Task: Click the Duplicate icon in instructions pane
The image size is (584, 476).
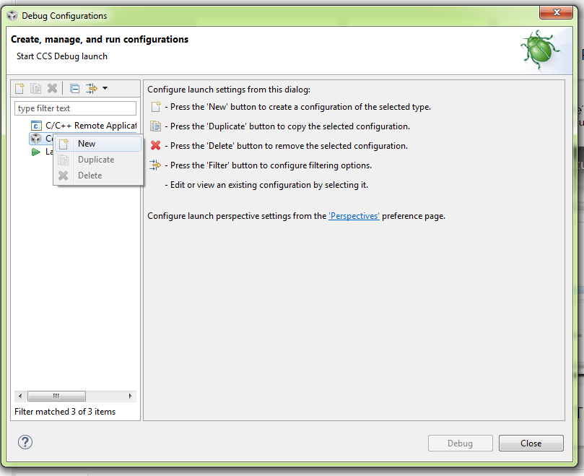Action: point(156,126)
